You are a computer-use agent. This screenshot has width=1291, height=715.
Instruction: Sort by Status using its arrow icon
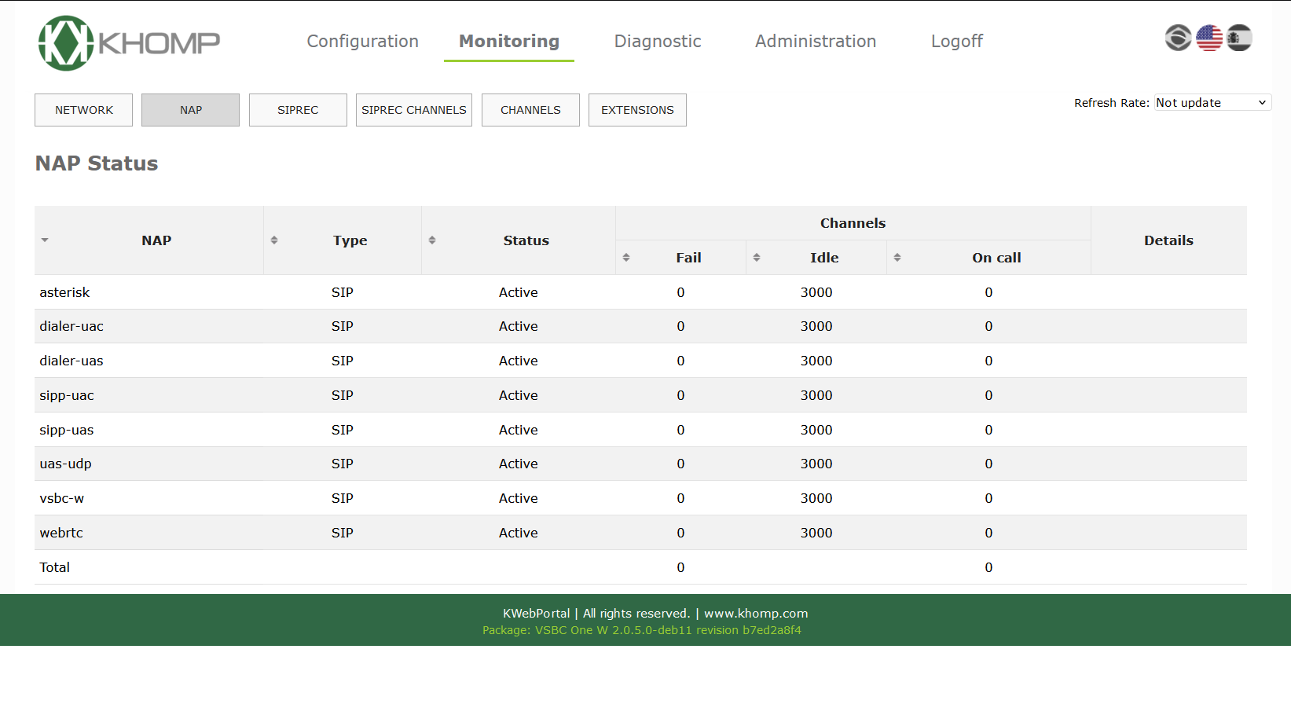click(x=432, y=240)
